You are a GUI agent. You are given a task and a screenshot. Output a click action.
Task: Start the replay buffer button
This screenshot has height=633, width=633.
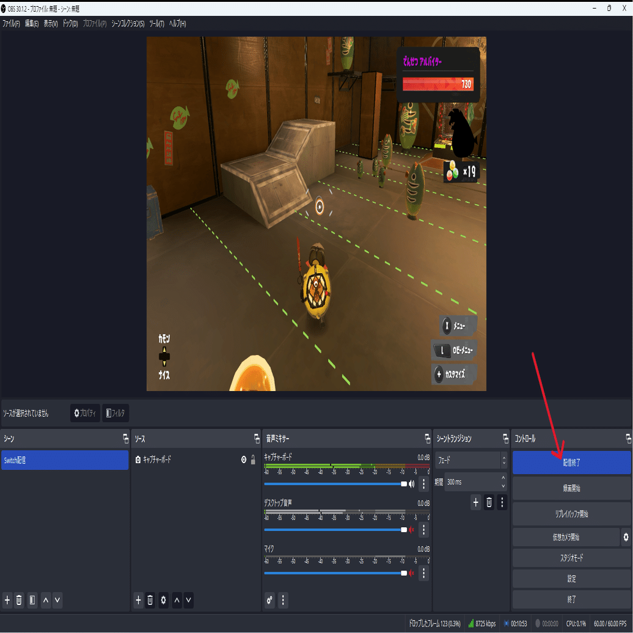click(572, 513)
